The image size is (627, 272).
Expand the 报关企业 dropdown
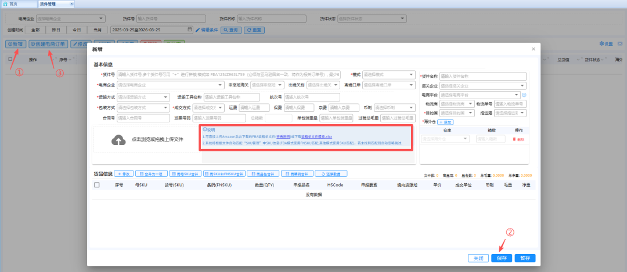click(x=483, y=85)
